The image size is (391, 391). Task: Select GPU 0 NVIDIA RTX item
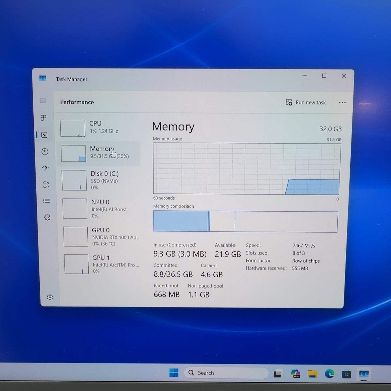pos(102,237)
